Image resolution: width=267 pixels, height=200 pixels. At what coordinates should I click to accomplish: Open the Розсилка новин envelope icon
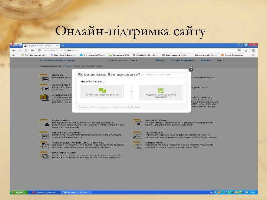pyautogui.click(x=44, y=155)
